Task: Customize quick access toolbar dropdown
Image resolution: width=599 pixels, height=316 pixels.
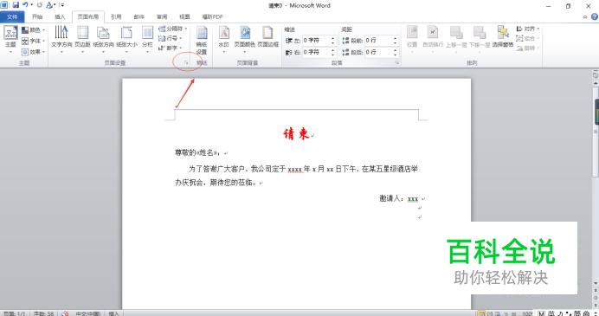Action: click(x=62, y=5)
